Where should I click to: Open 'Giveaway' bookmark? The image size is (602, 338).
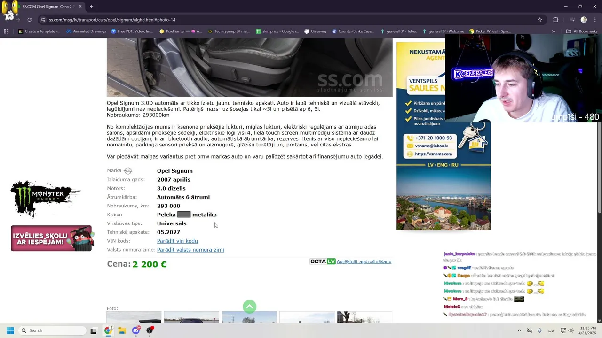click(315, 31)
